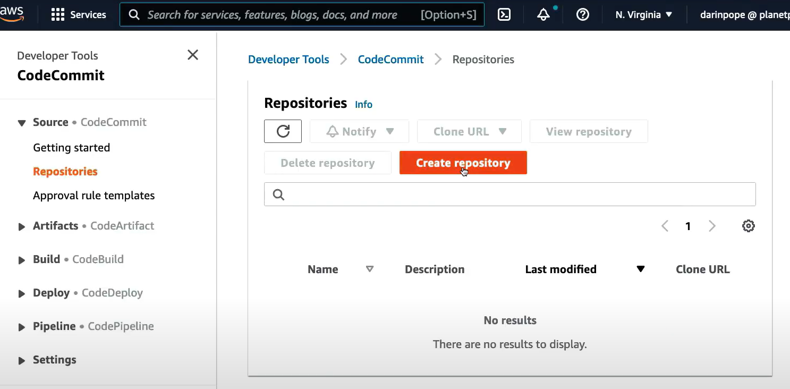Select Repositories in the sidebar
The height and width of the screenshot is (389, 790).
(65, 172)
